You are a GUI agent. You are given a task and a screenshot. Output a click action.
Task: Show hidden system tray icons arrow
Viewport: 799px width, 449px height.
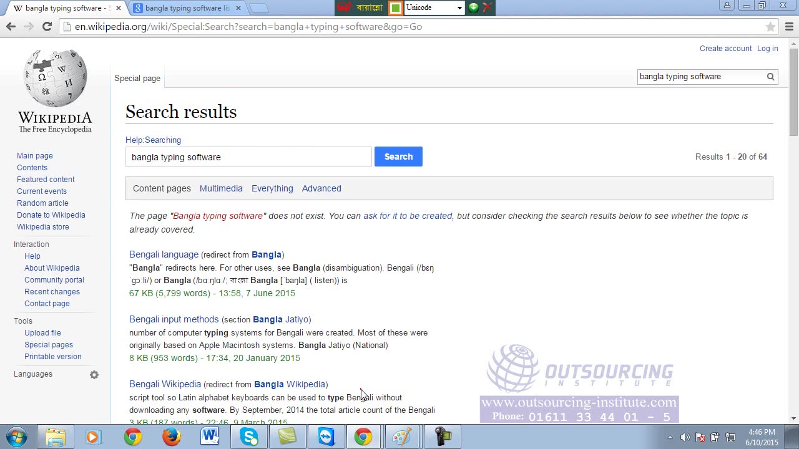tap(670, 437)
